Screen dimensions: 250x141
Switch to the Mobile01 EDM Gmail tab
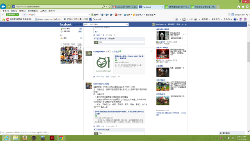[x=125, y=7]
